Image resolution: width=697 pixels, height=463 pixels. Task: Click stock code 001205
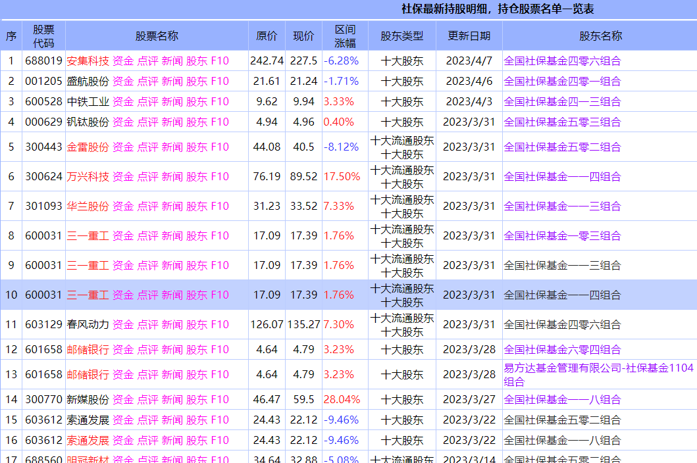click(43, 82)
